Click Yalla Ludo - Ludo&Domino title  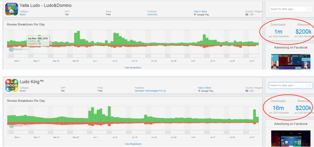[x=45, y=5]
